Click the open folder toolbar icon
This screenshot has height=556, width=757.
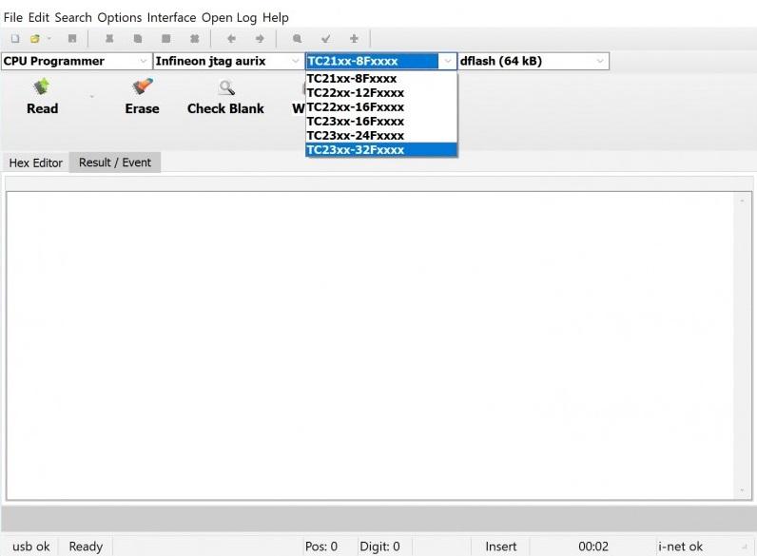click(35, 39)
